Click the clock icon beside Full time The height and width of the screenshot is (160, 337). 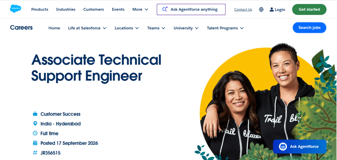[35, 133]
